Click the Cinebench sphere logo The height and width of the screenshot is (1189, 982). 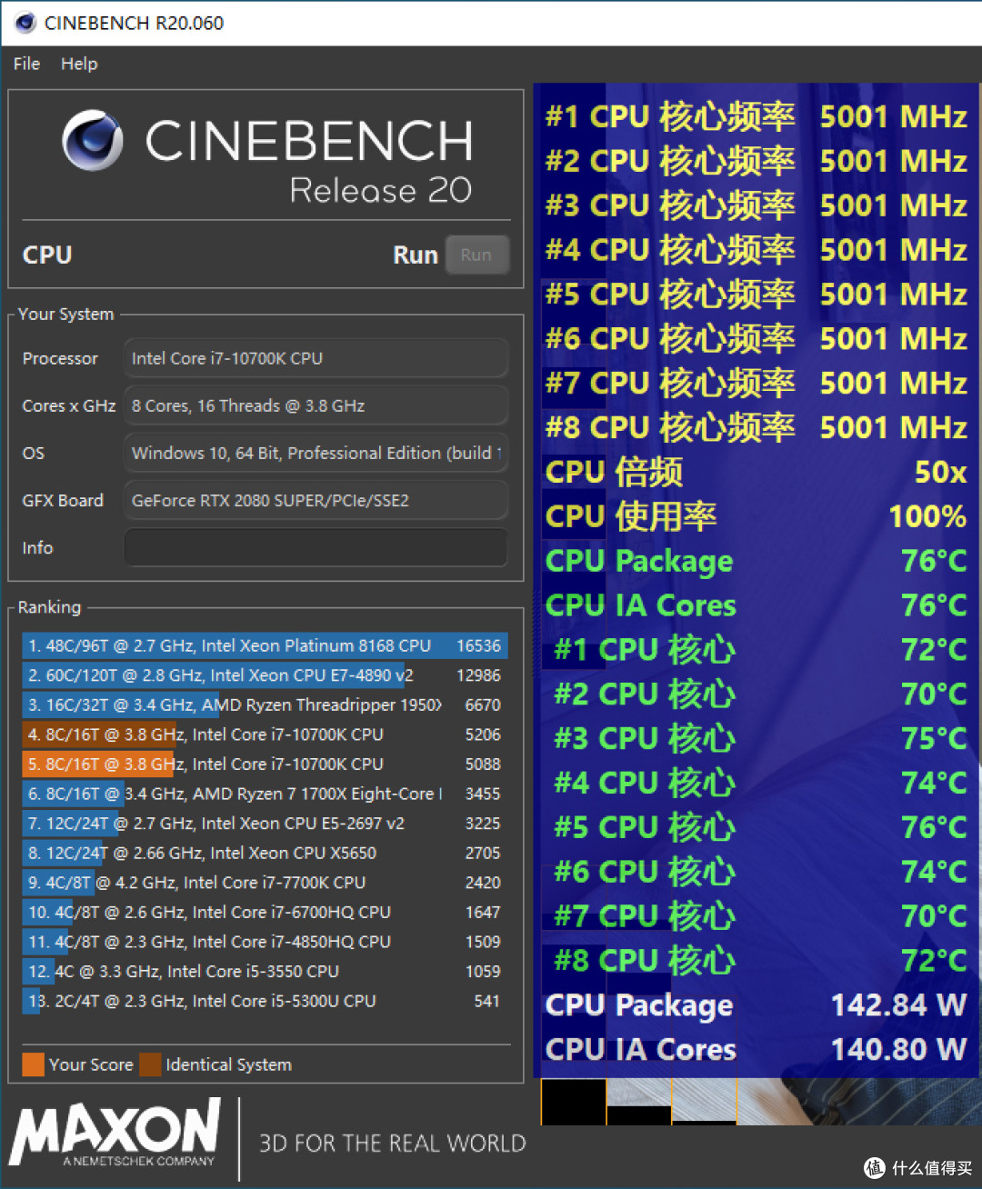coord(93,141)
